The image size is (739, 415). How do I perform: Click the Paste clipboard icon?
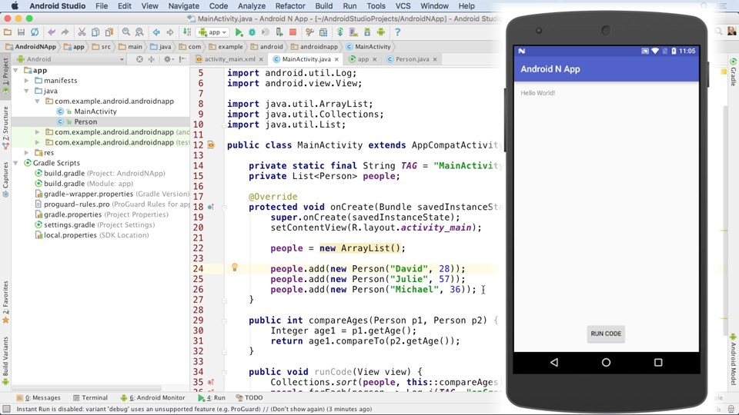click(109, 32)
